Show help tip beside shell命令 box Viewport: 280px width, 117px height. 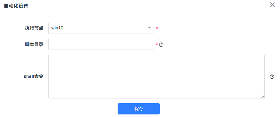pyautogui.click(x=272, y=77)
